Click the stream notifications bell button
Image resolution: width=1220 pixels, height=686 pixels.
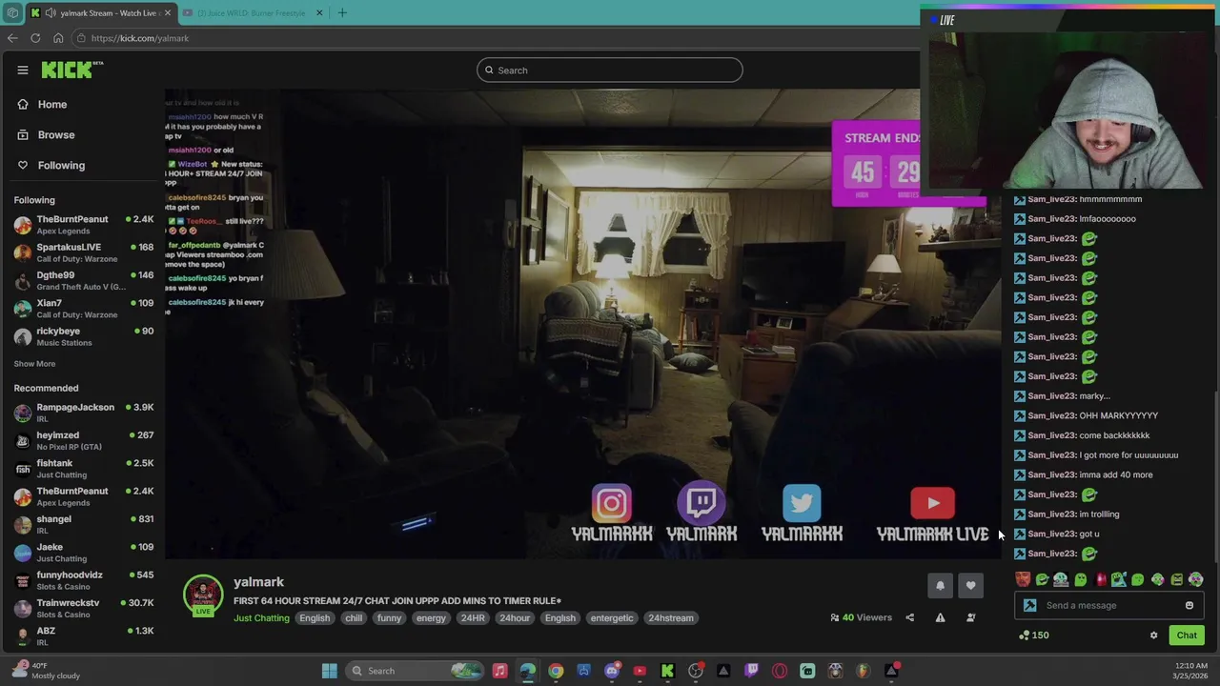pos(940,586)
